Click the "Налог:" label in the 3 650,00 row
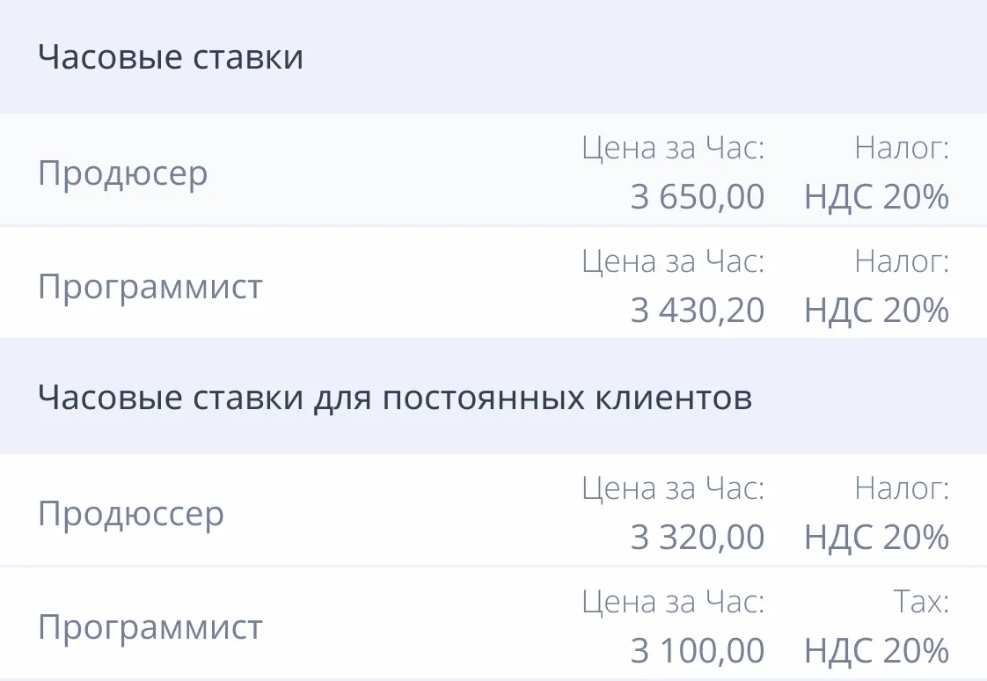The height and width of the screenshot is (681, 987). coord(902,149)
